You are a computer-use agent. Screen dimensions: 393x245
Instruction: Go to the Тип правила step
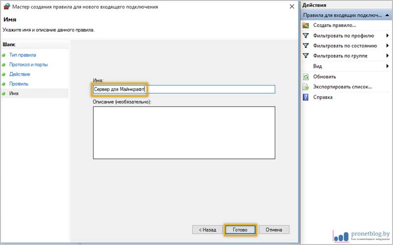coord(22,55)
